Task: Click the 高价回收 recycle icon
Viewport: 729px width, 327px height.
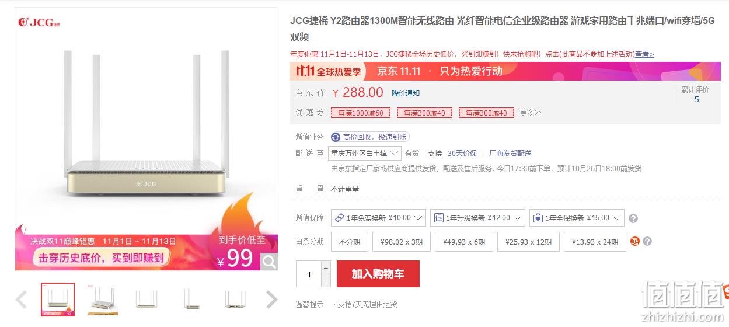Action: 336,137
